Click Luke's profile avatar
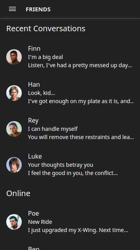The height and width of the screenshot is (250, 140). tap(14, 165)
